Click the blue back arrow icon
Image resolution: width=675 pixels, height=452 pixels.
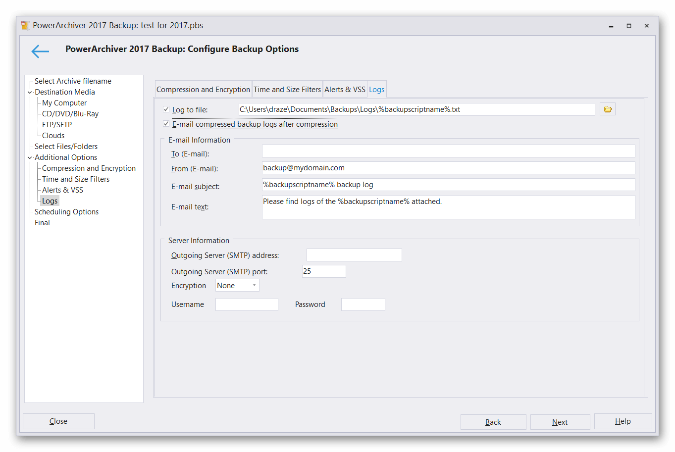pos(40,51)
